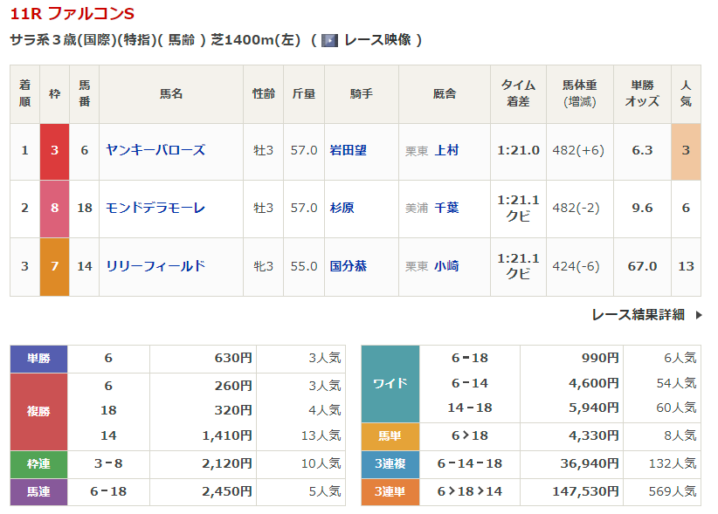Click 単勝 payout 630円
The width and height of the screenshot is (718, 514).
pyautogui.click(x=233, y=358)
